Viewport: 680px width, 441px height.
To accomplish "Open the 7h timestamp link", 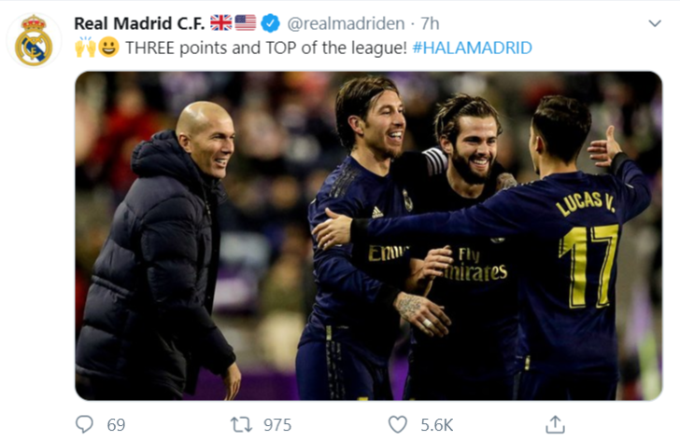I will (430, 23).
